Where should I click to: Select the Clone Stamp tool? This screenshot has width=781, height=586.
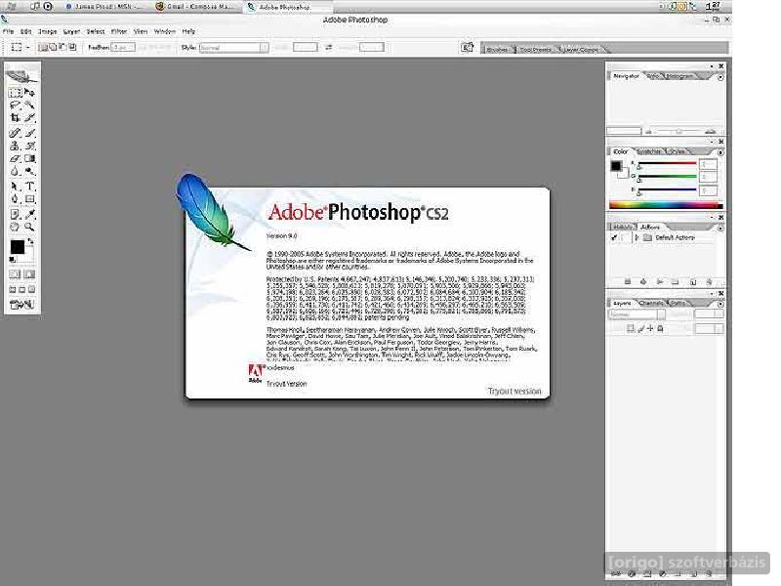tap(15, 146)
